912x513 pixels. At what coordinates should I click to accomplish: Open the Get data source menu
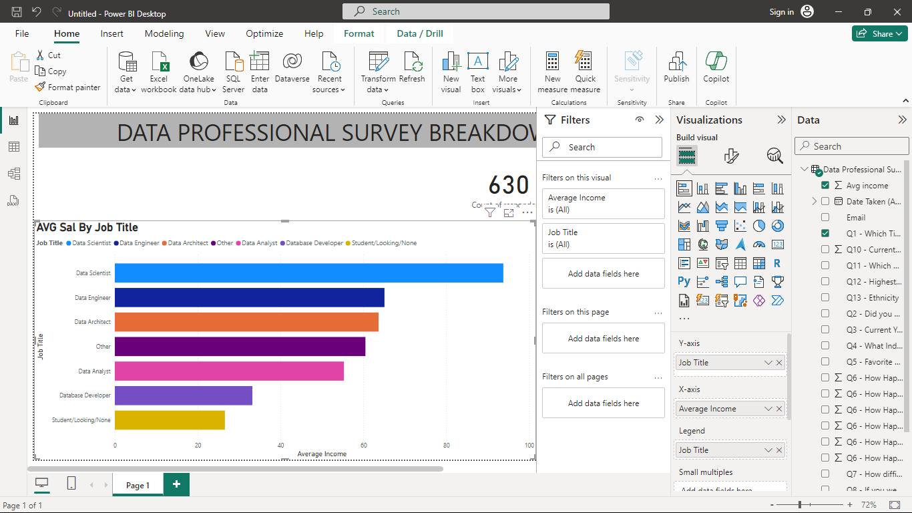point(126,72)
